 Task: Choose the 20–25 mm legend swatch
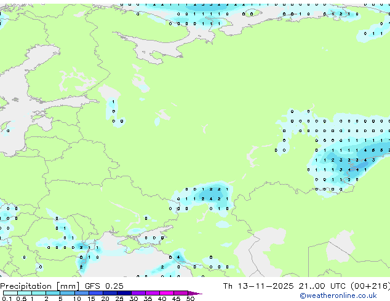(110, 293)
